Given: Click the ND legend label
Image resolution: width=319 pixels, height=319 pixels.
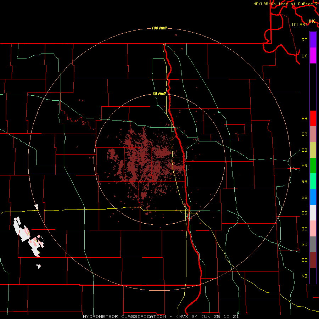Looking at the screenshot, I should (x=304, y=276).
